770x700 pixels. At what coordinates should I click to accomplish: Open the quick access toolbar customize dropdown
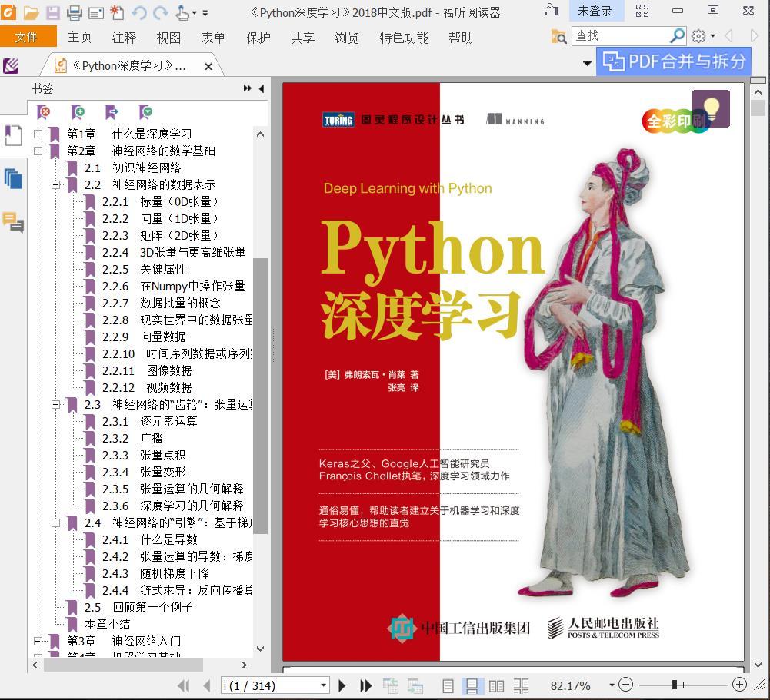(205, 13)
